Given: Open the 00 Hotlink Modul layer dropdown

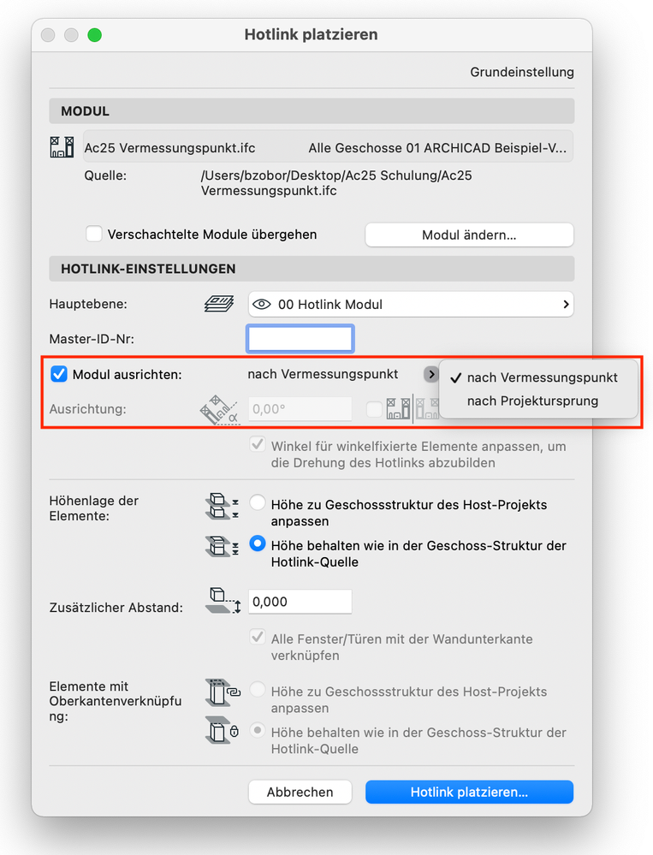Looking at the screenshot, I should [411, 305].
